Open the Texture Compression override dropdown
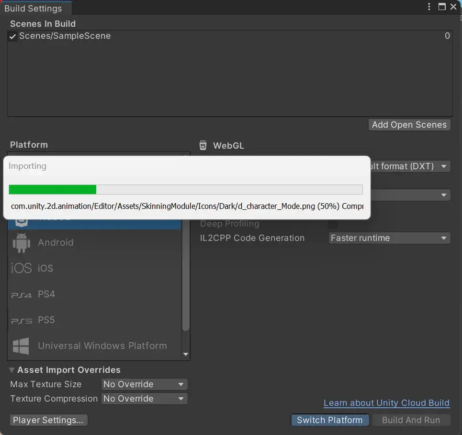The image size is (462, 435). (144, 399)
